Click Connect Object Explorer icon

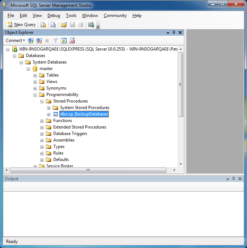point(31,41)
